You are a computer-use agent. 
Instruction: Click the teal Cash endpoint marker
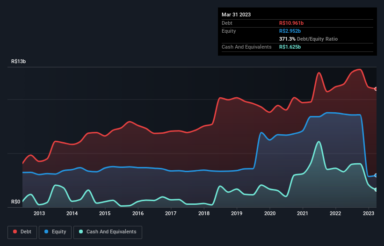[376, 190]
